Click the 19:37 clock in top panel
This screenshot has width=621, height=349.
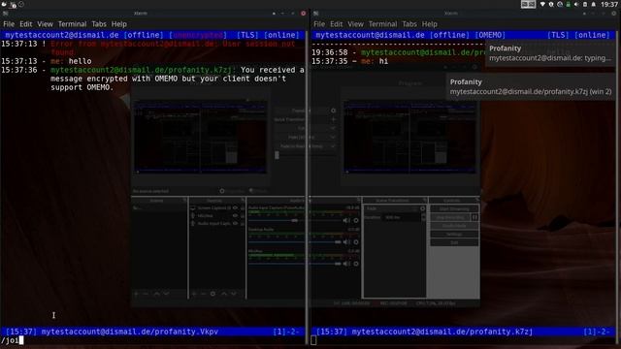pos(609,4)
